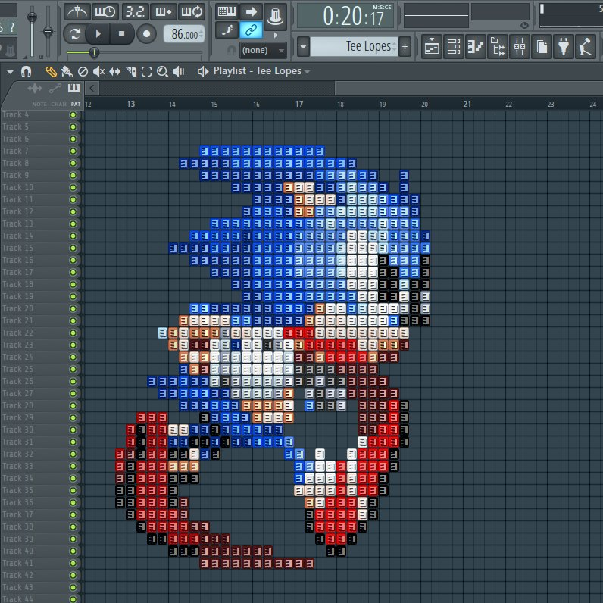Click the 0:20:17 time display
Viewport: 603px width, 603px height.
(x=345, y=16)
